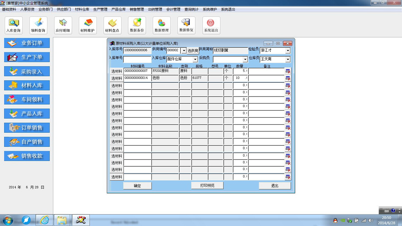The image size is (402, 226).
Task: Click the 领料查询 toolbar icon
Action: click(38, 25)
